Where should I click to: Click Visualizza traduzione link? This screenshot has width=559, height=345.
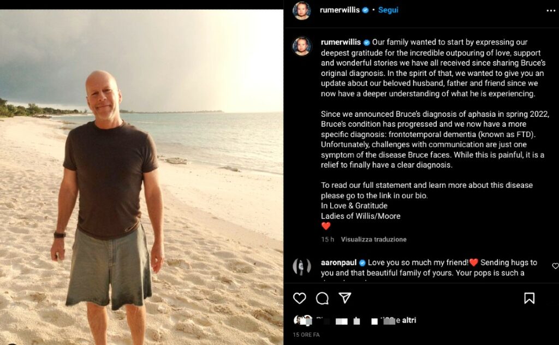click(373, 240)
